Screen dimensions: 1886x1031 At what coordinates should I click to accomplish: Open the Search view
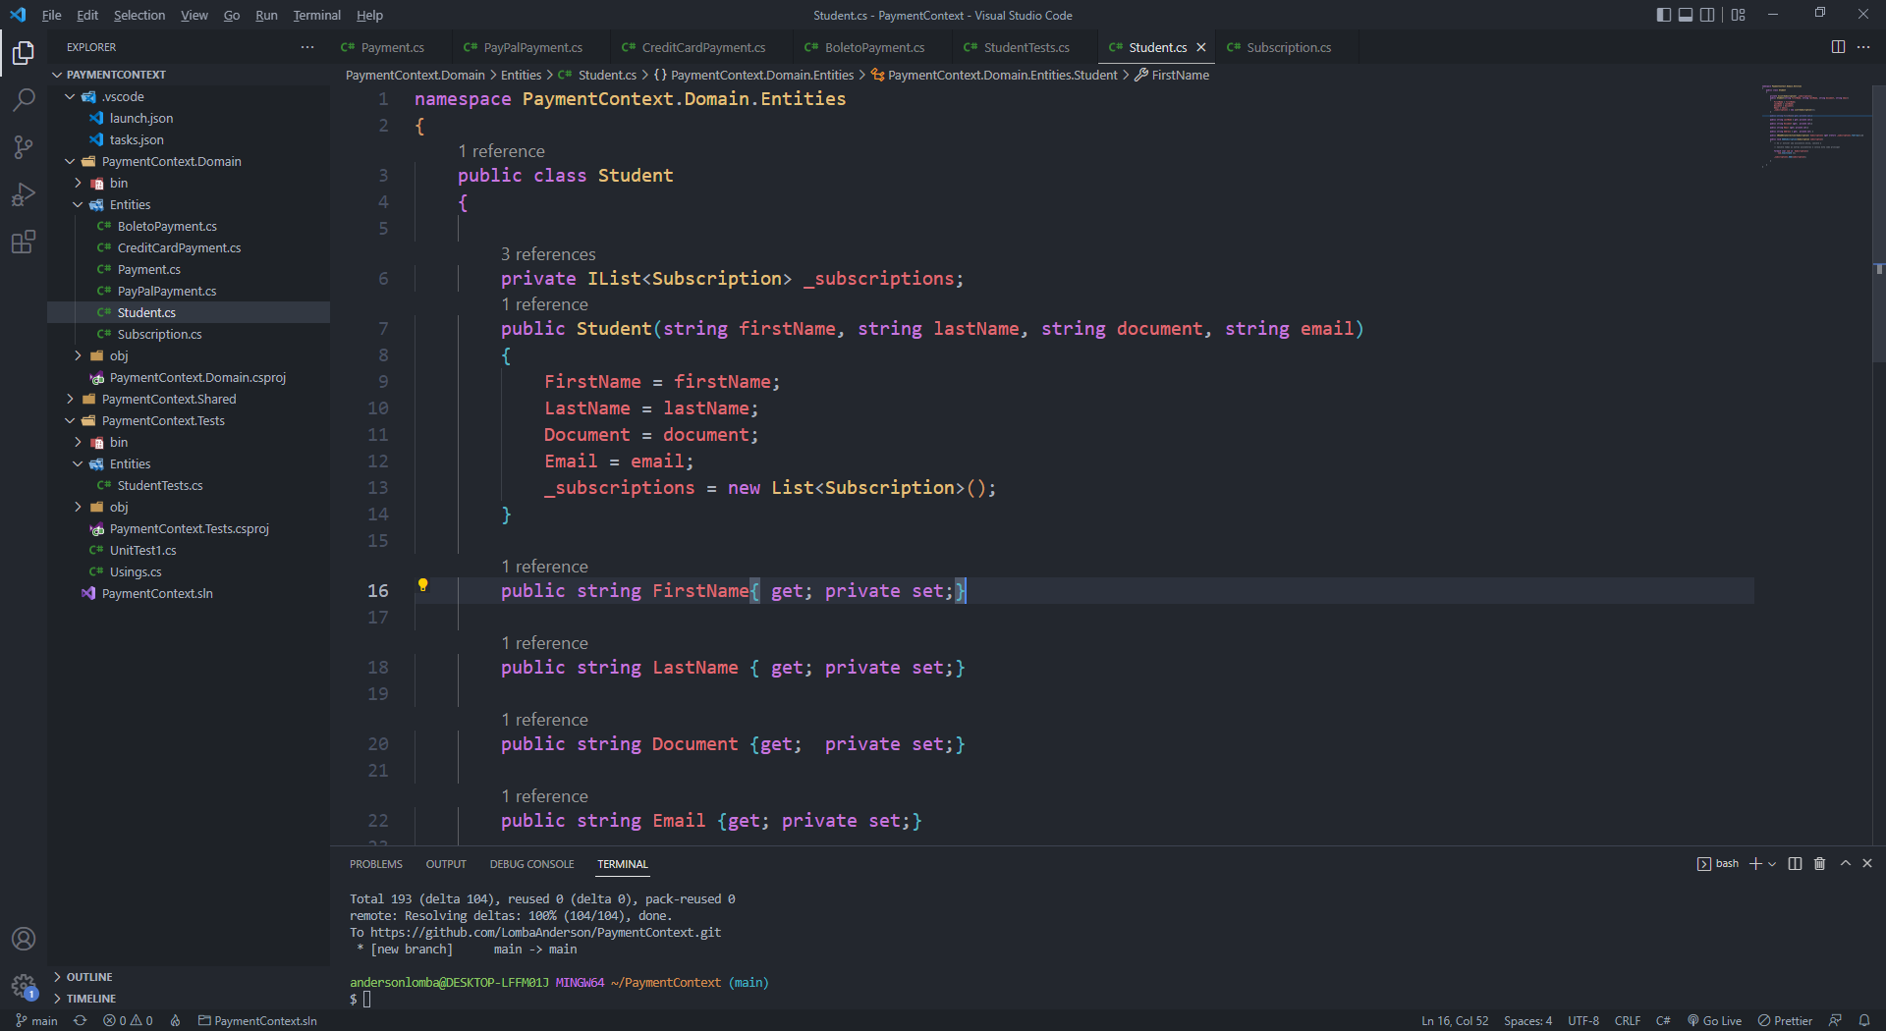[x=24, y=99]
